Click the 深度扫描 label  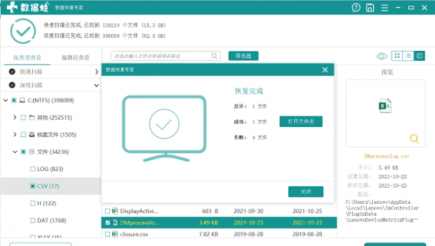(x=31, y=85)
